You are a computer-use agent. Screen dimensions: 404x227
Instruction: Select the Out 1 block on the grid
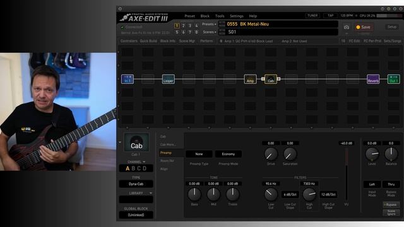(394, 79)
